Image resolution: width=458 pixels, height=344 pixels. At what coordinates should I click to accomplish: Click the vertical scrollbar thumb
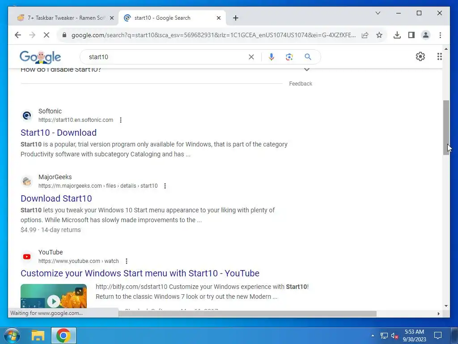click(x=446, y=127)
